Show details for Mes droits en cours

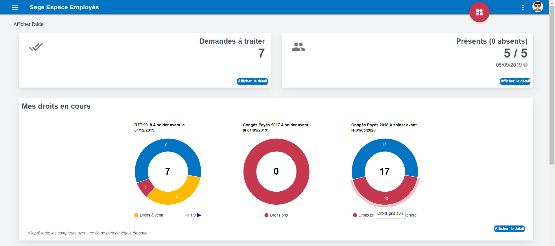click(x=509, y=229)
